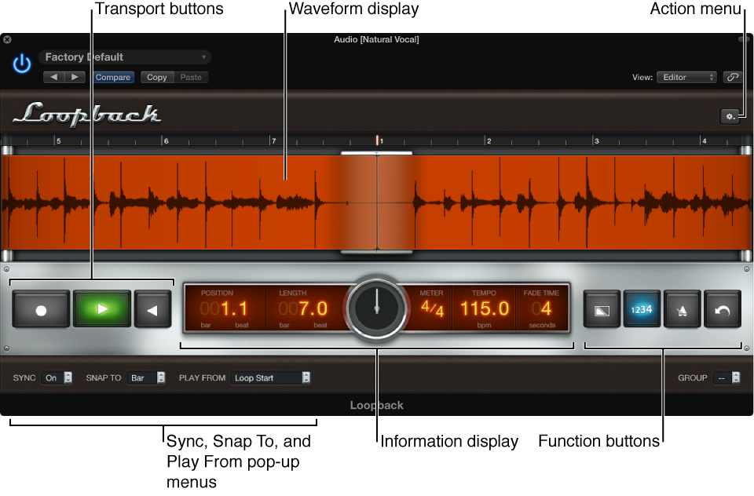
Task: Open the Play From dropdown showing Loop Start
Action: 270,377
